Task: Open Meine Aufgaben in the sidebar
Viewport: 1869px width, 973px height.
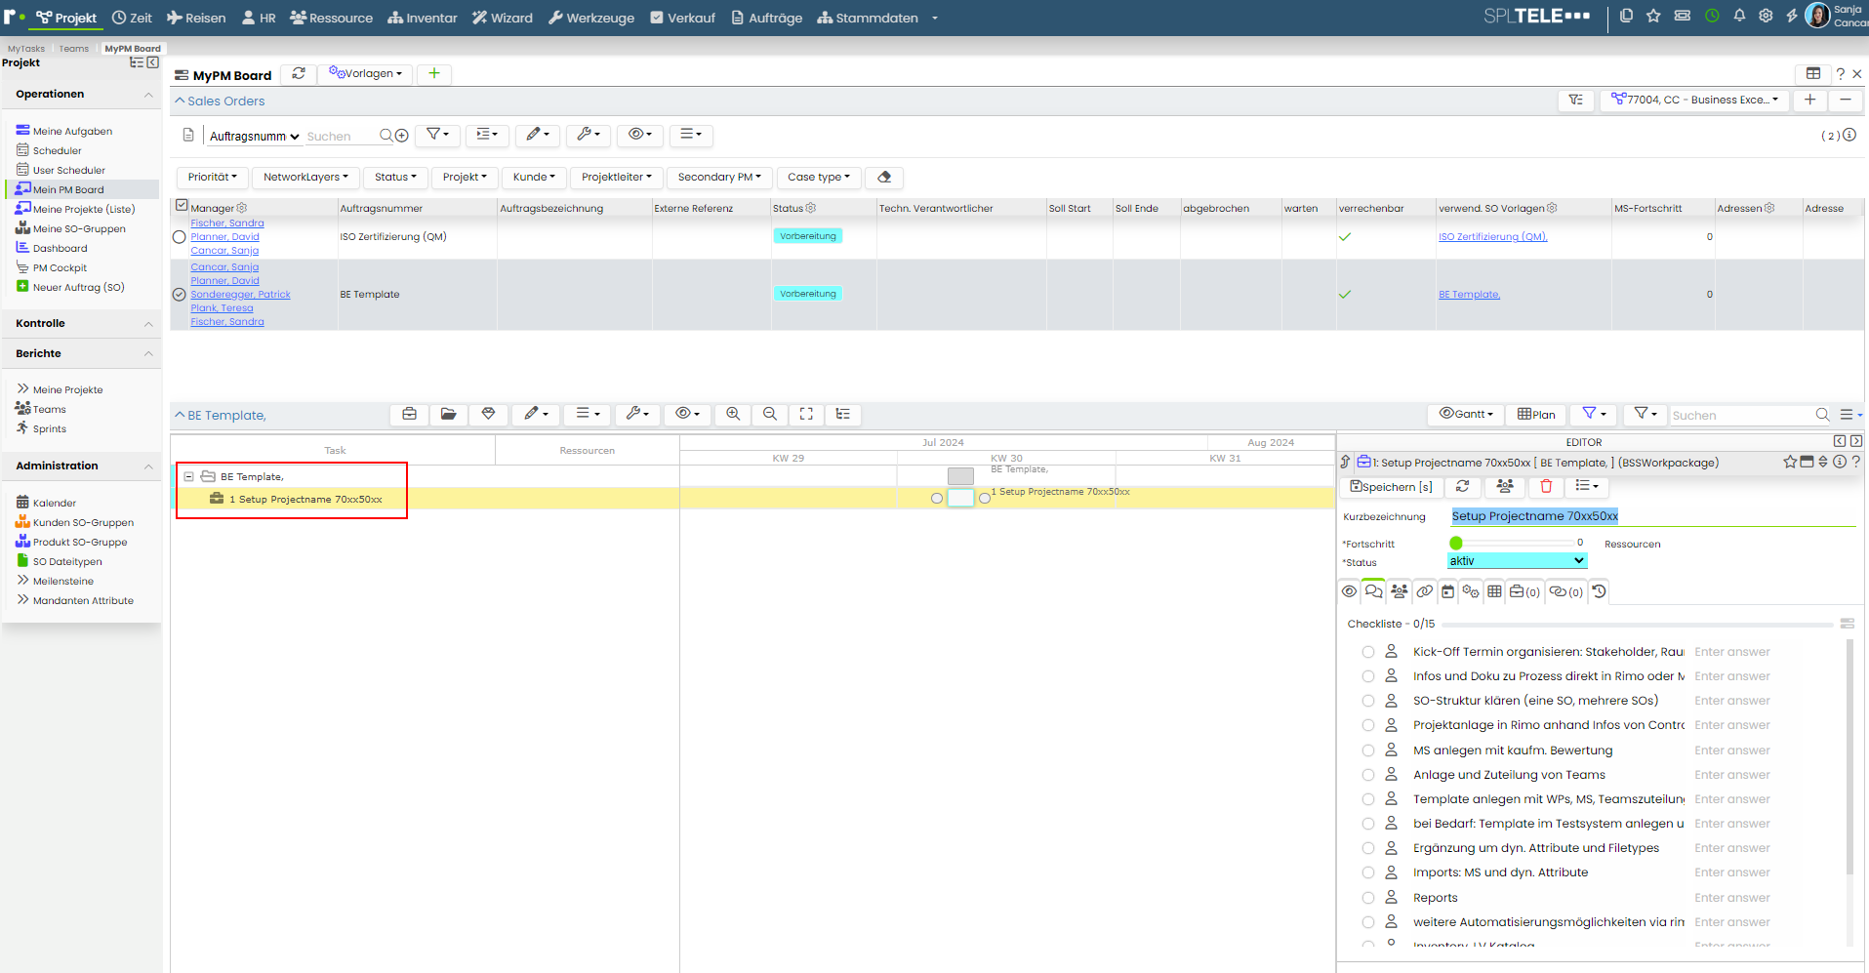Action: [72, 131]
